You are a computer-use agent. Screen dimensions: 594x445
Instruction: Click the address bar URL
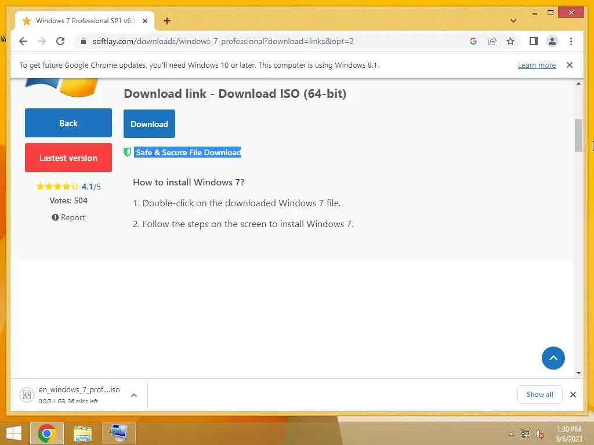223,41
